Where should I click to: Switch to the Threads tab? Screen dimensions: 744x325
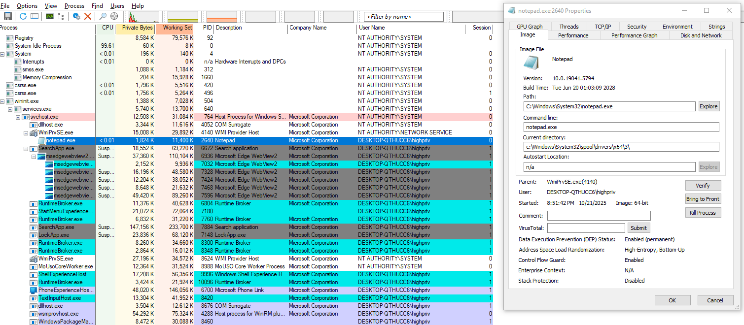coord(569,27)
